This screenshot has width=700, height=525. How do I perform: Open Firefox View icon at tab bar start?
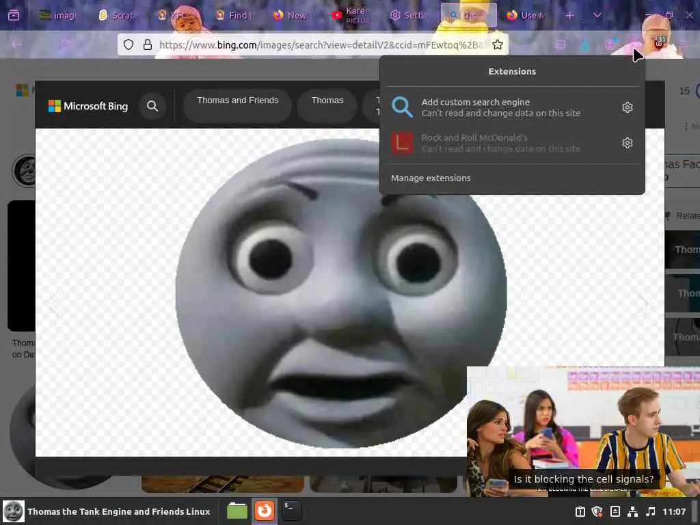click(x=14, y=16)
